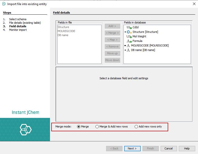Click the title bar application icon
Image resolution: width=198 pixels, height=154 pixels.
[4, 4]
